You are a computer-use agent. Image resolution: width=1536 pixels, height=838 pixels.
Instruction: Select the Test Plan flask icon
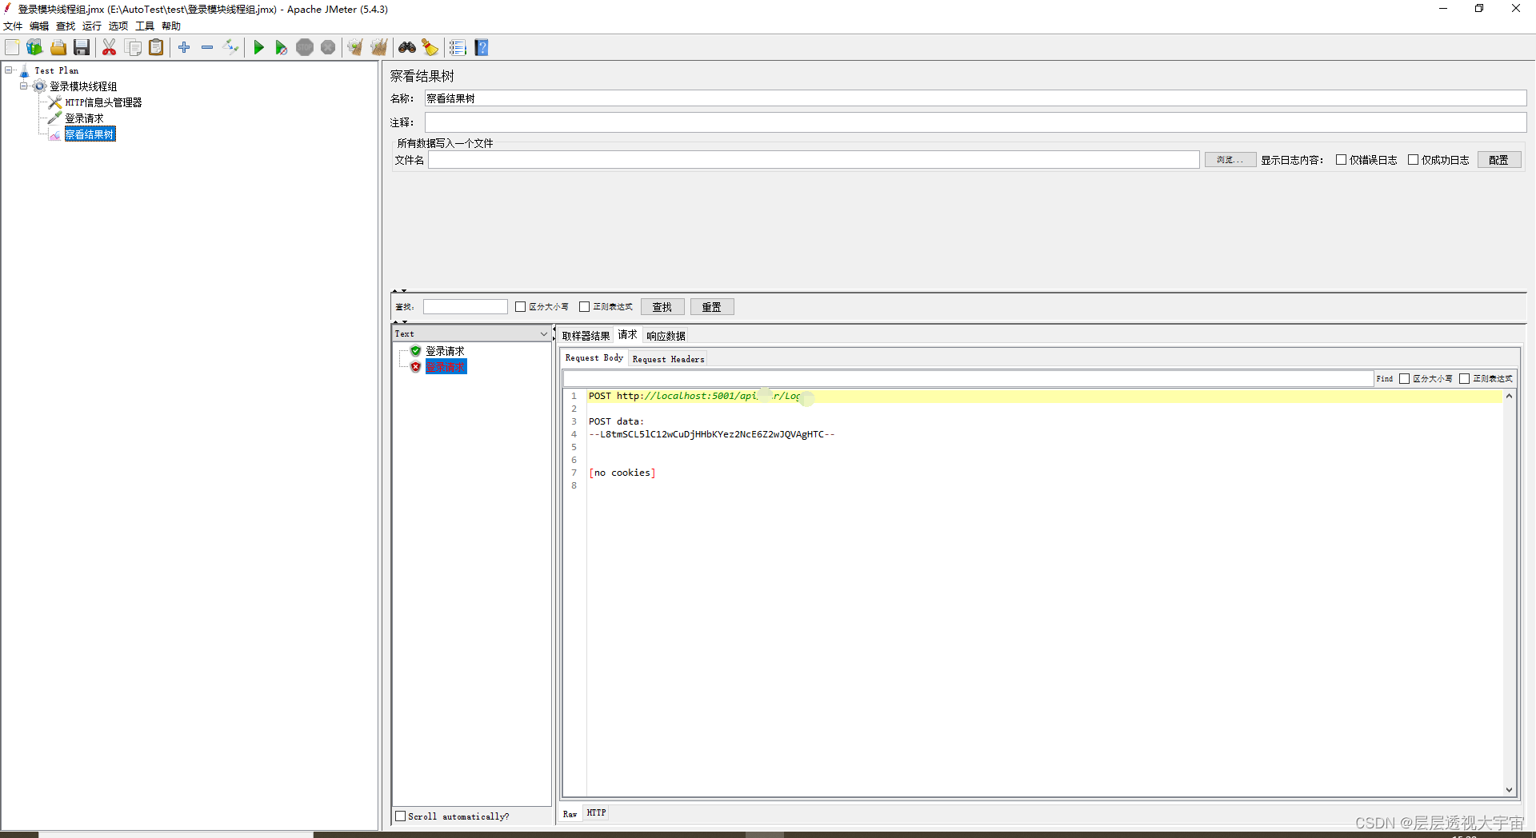tap(25, 71)
